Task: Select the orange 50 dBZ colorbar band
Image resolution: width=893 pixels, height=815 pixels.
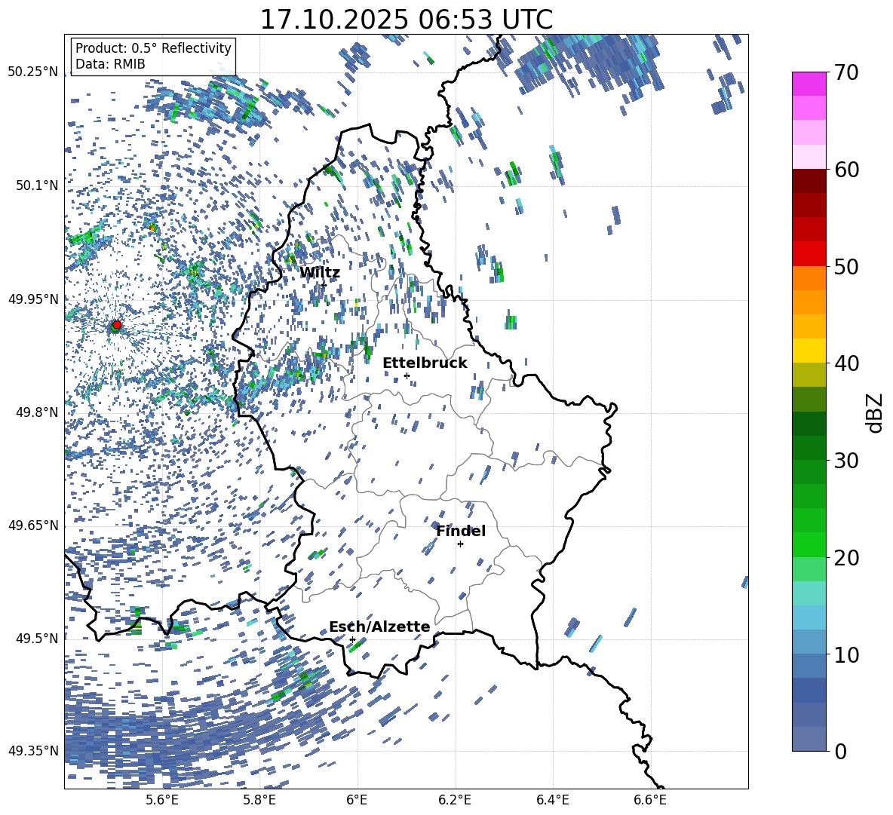Action: point(809,277)
